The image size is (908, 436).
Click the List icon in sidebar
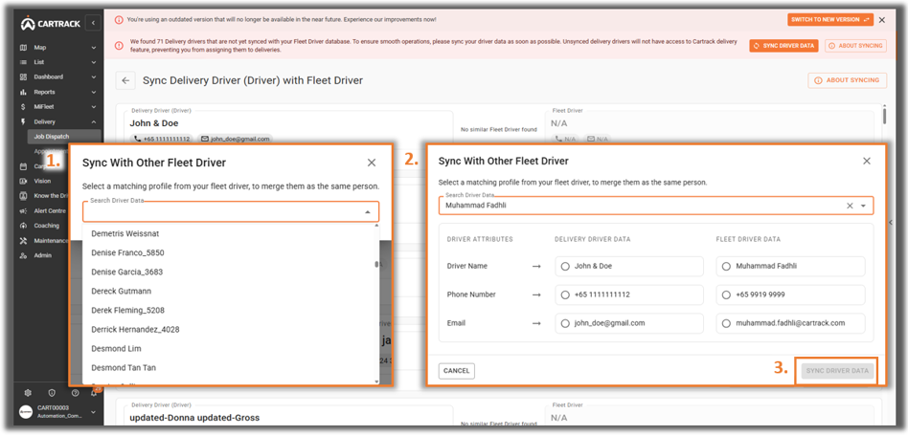(x=23, y=62)
